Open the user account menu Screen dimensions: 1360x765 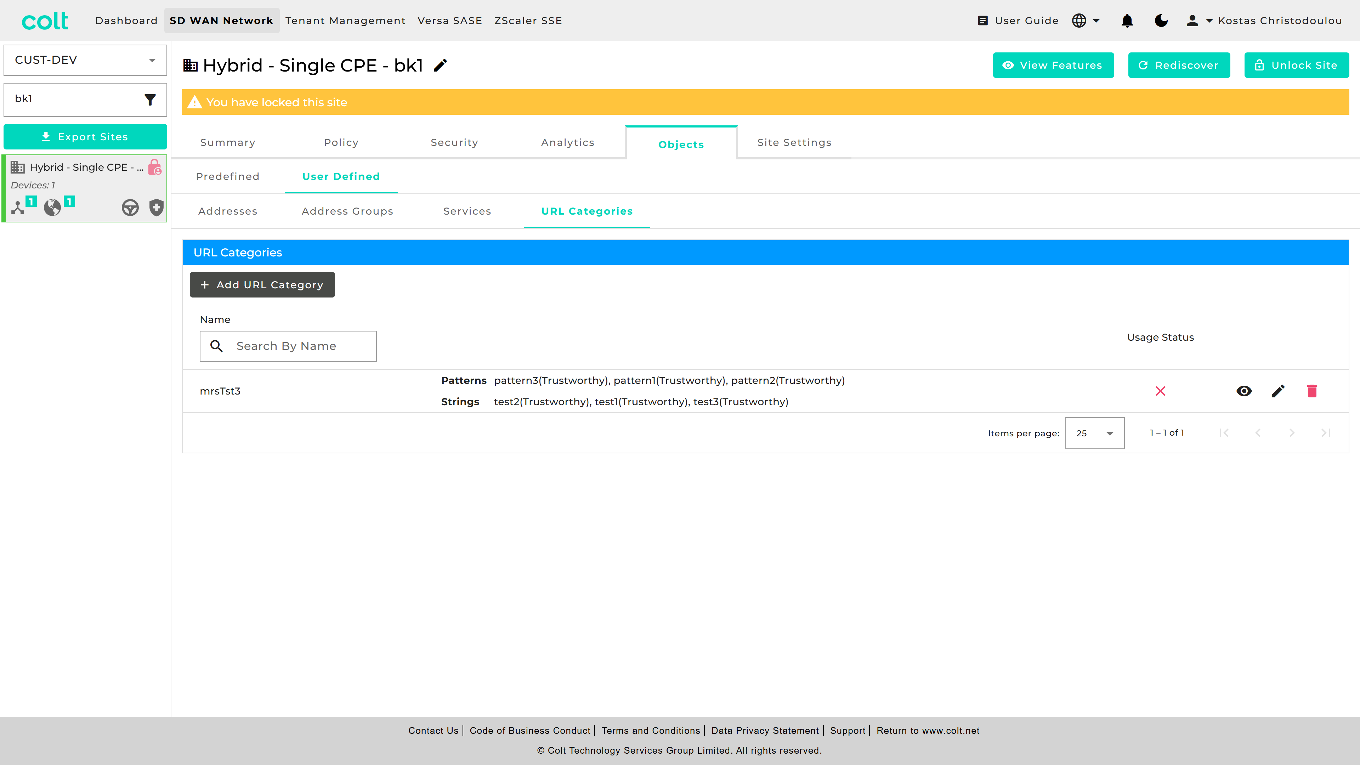[x=1263, y=21]
